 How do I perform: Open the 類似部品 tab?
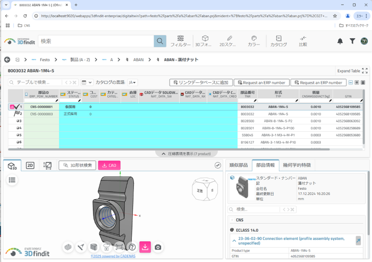pyautogui.click(x=239, y=165)
